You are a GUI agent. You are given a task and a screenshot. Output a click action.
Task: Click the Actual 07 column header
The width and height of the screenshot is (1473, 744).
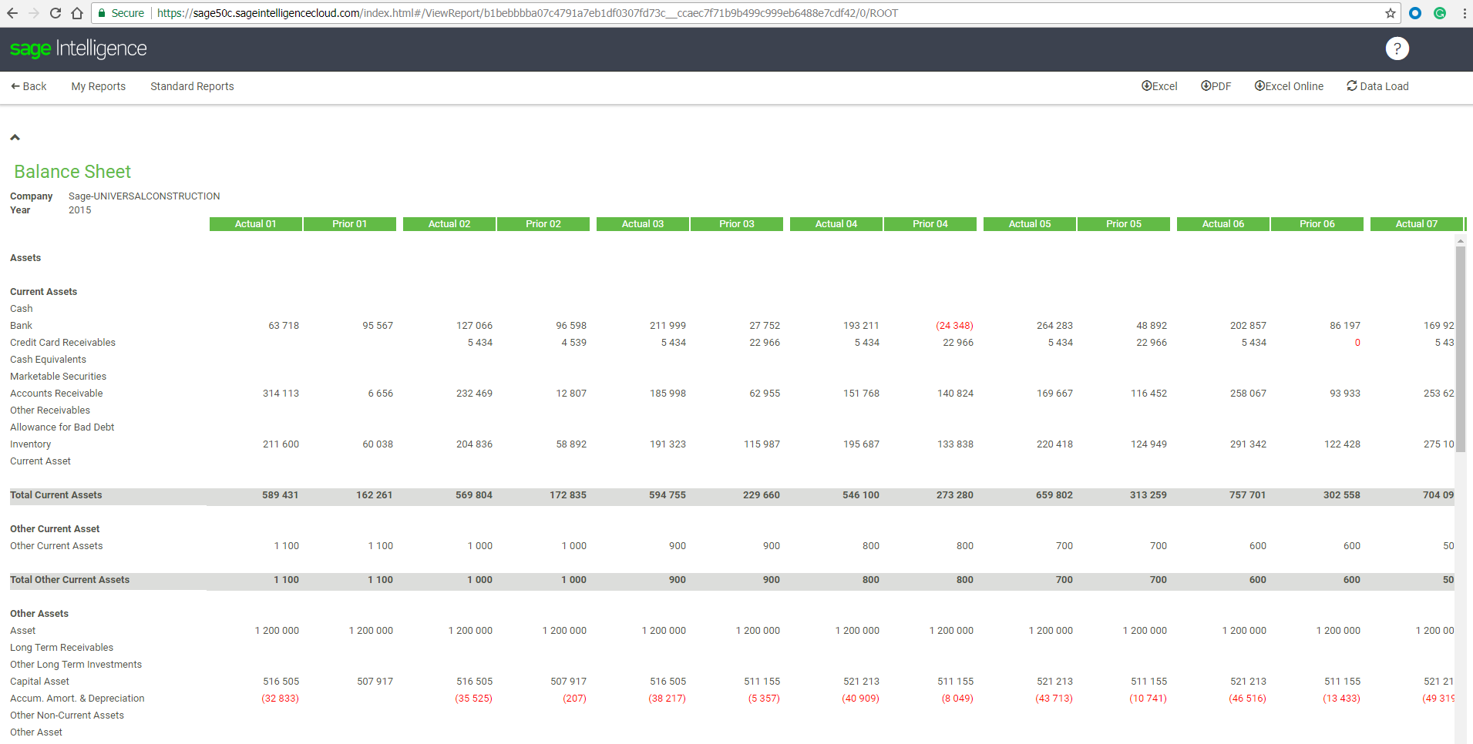click(x=1416, y=224)
